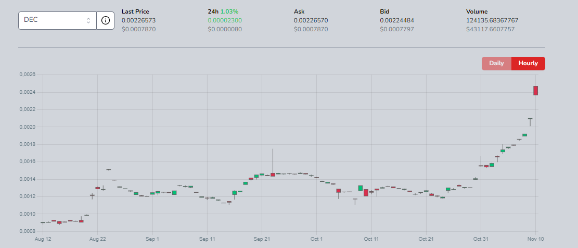Click the Sep 11 x-axis label
This screenshot has height=248, width=578.
click(207, 239)
